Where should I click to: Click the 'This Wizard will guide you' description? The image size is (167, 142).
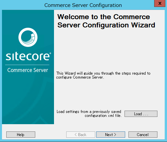coord(103,75)
